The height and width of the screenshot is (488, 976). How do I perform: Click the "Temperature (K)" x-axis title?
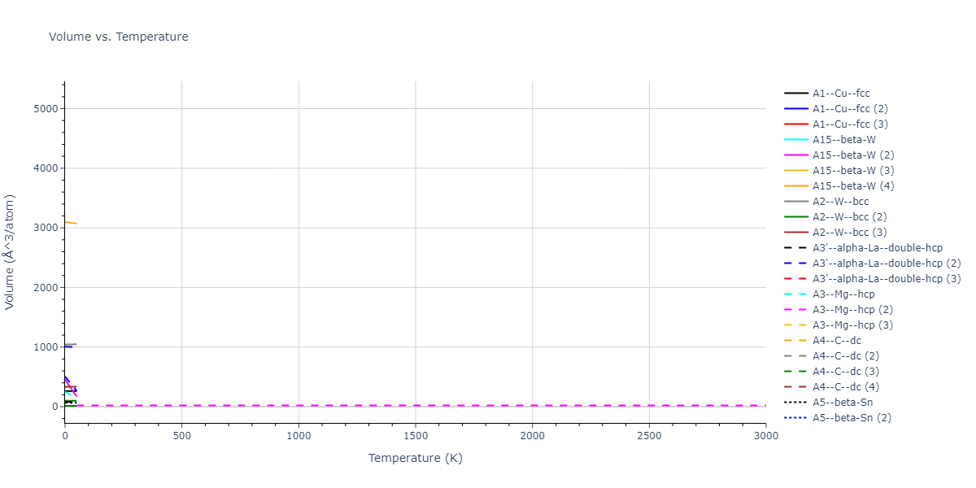pos(415,458)
